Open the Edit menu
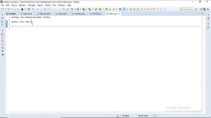Viewport: 211px width, 118px height. pos(7,5)
